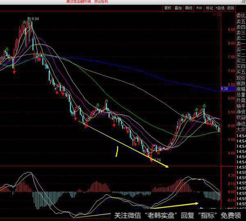This screenshot has width=246, height=221.
Task: Click 8.50 on the price axis
Action: (x=231, y=30)
